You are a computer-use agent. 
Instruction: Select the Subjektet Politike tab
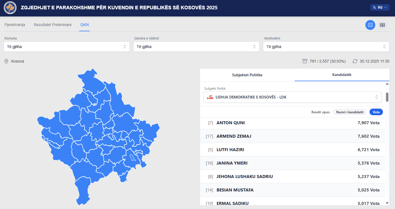pos(247,75)
